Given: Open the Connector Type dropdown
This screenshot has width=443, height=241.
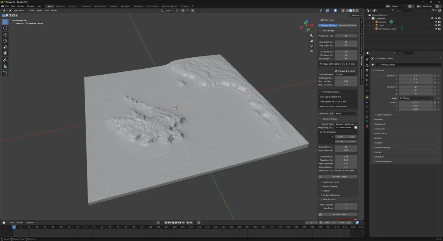Looking at the screenshot, I should tap(346, 113).
